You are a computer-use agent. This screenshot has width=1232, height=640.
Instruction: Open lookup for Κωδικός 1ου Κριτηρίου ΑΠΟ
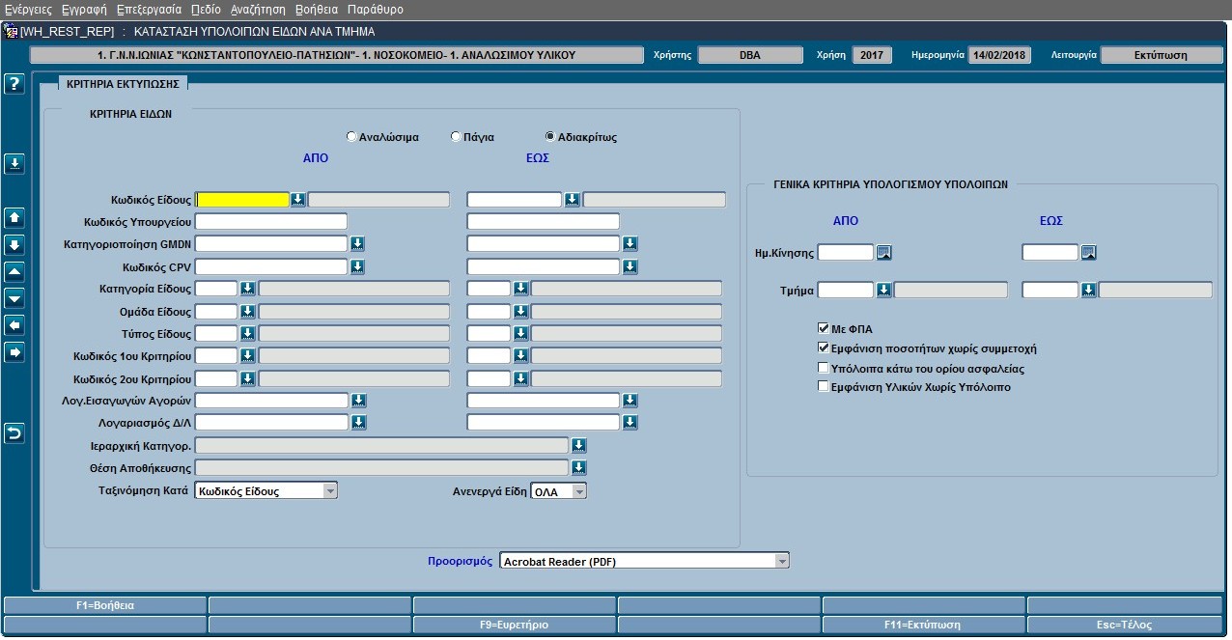[247, 355]
